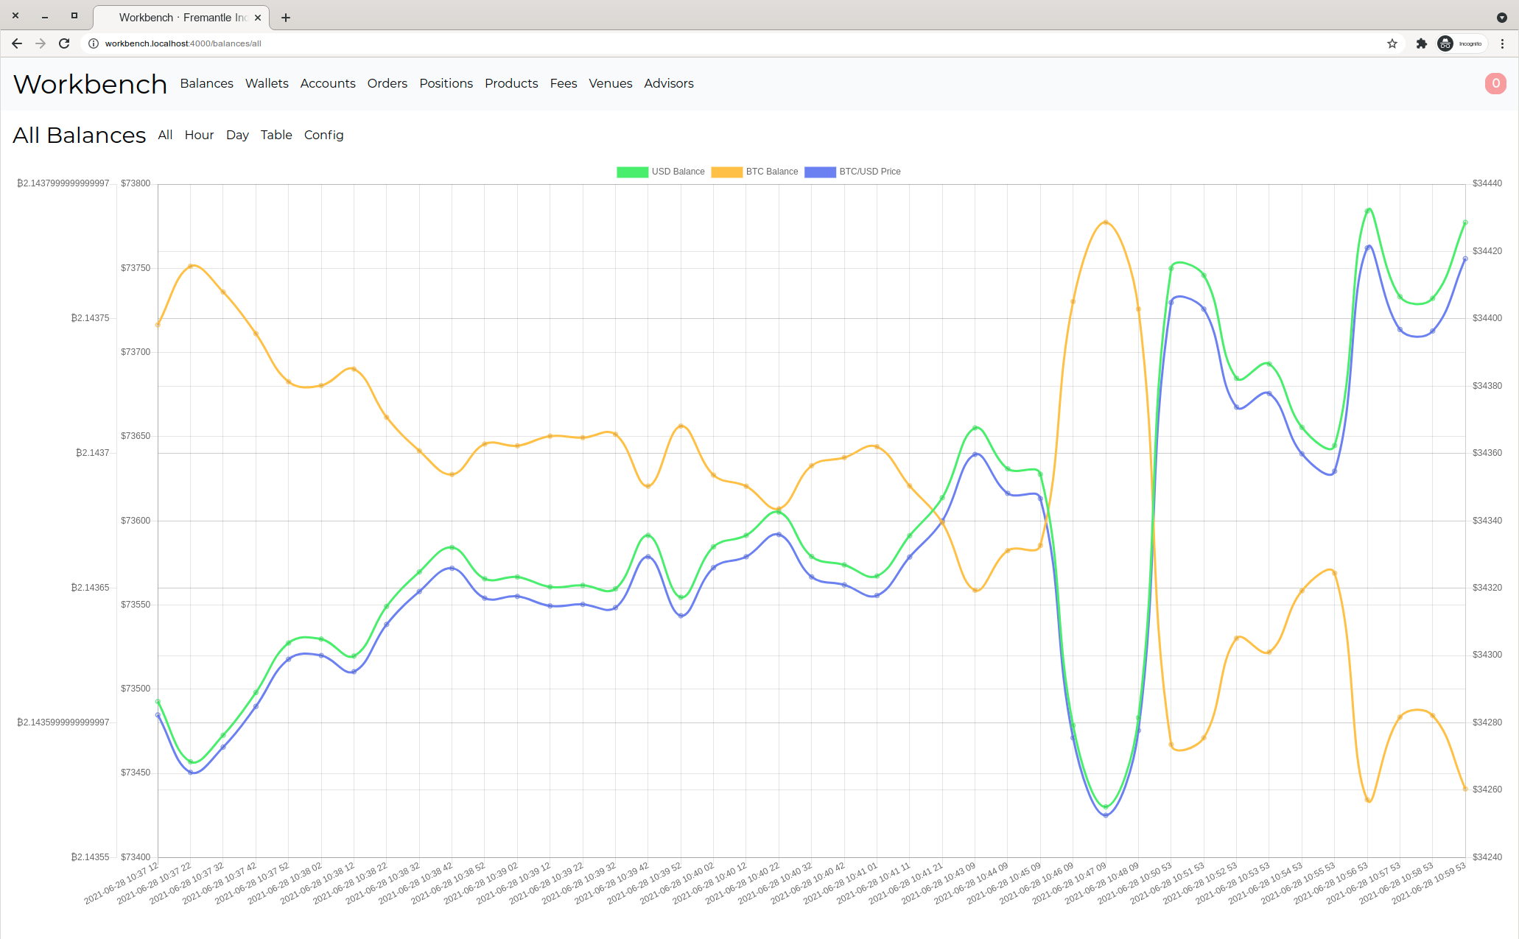Open the Table view of balances
1519x939 pixels.
coord(276,135)
